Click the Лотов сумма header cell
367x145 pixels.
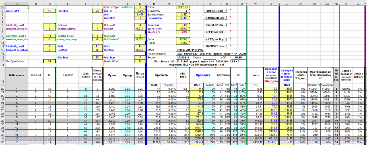(x=140, y=75)
